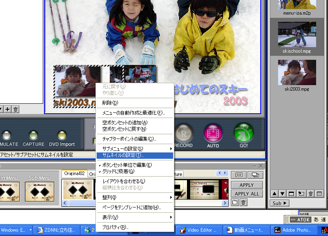The image size is (328, 236).
Task: Click the folder icon below APPLY ALL
Action: 235,203
